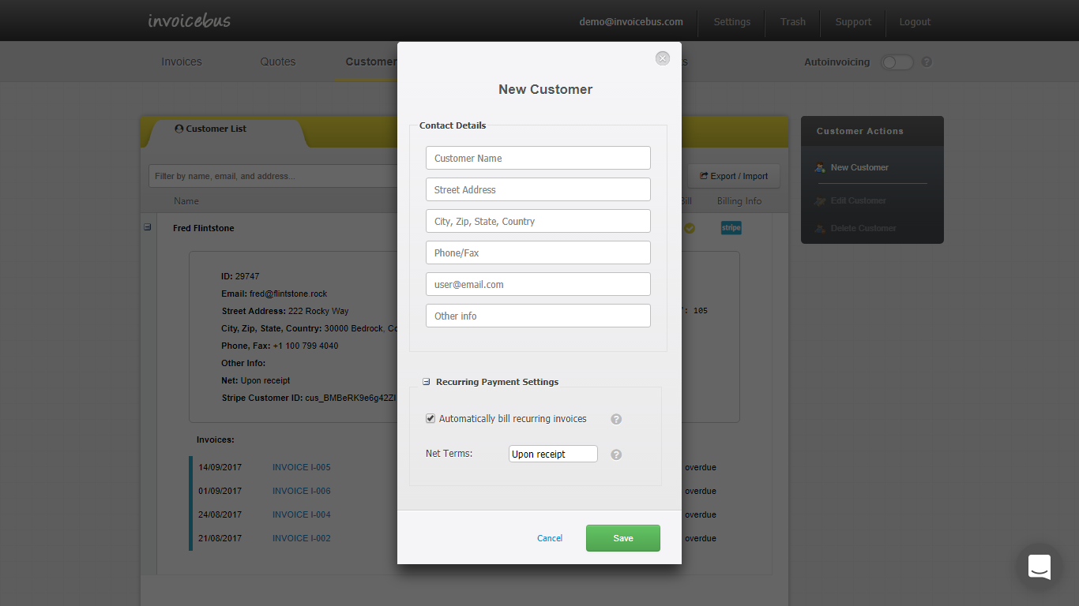Image resolution: width=1079 pixels, height=606 pixels.
Task: Click the Stripe badge next to Fred Flintstone
Action: 731,227
